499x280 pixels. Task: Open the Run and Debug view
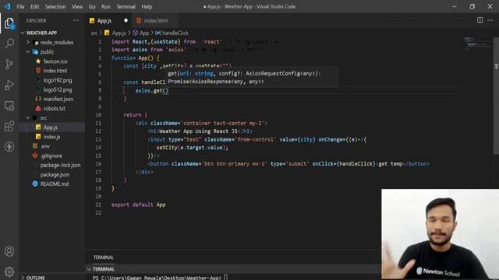pos(9,85)
